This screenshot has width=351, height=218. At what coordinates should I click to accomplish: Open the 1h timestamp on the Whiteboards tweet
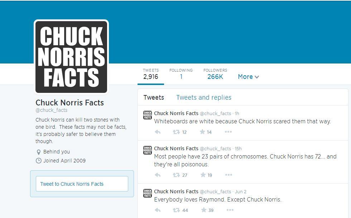tap(237, 114)
